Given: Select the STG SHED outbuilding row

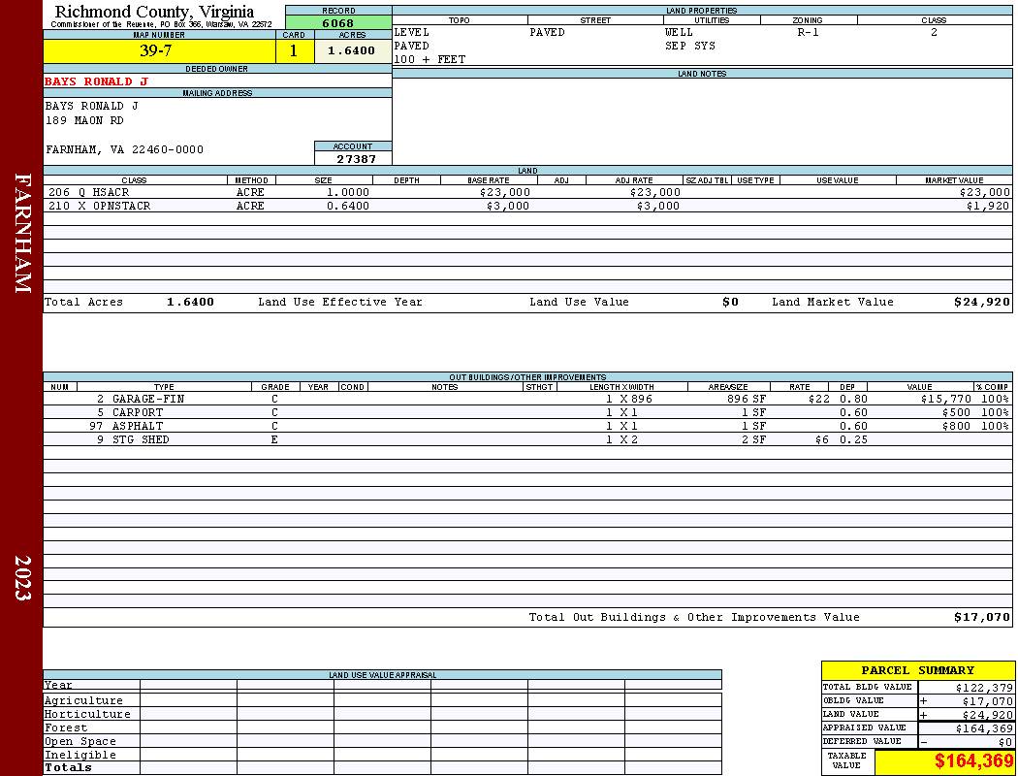Looking at the screenshot, I should click(527, 440).
